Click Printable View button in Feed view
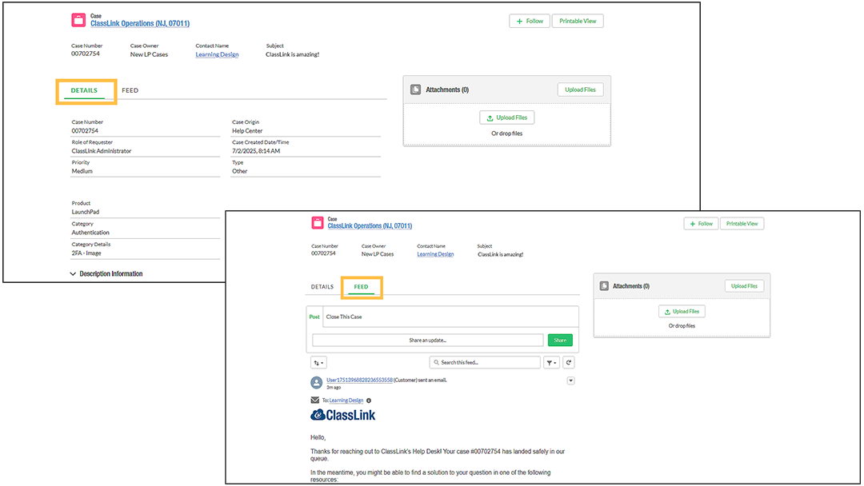The width and height of the screenshot is (864, 486). click(742, 224)
